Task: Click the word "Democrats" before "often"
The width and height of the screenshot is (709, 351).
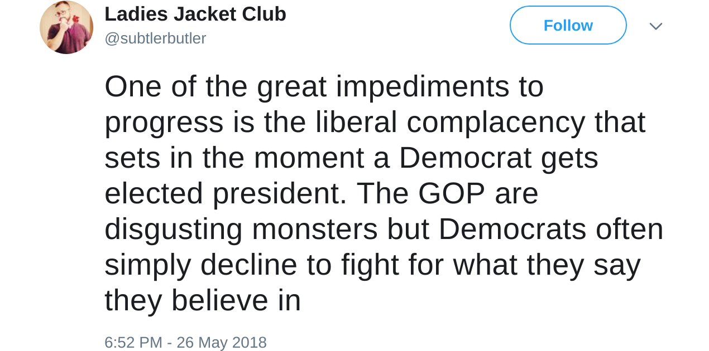Action: (512, 230)
